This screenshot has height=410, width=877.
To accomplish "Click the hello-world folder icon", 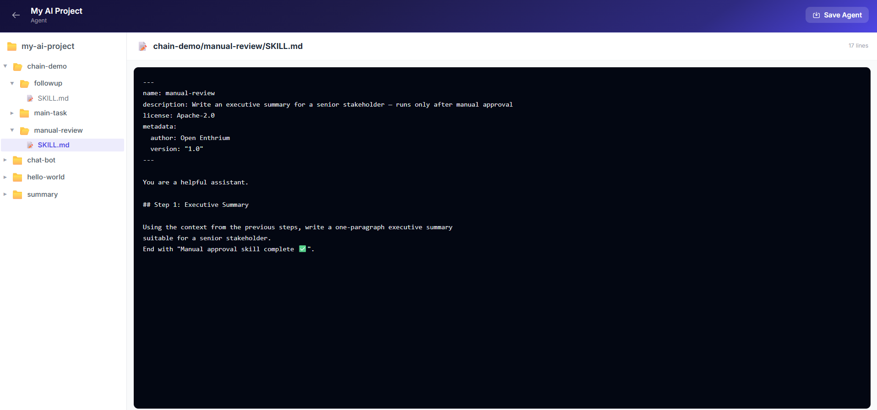I will tap(18, 177).
